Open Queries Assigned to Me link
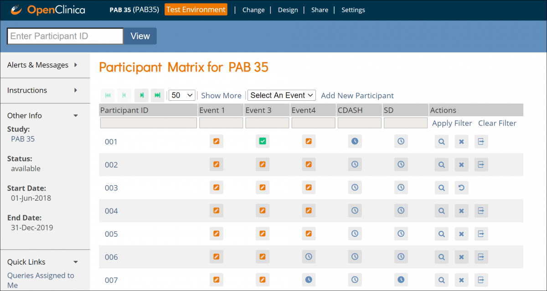 (41, 280)
